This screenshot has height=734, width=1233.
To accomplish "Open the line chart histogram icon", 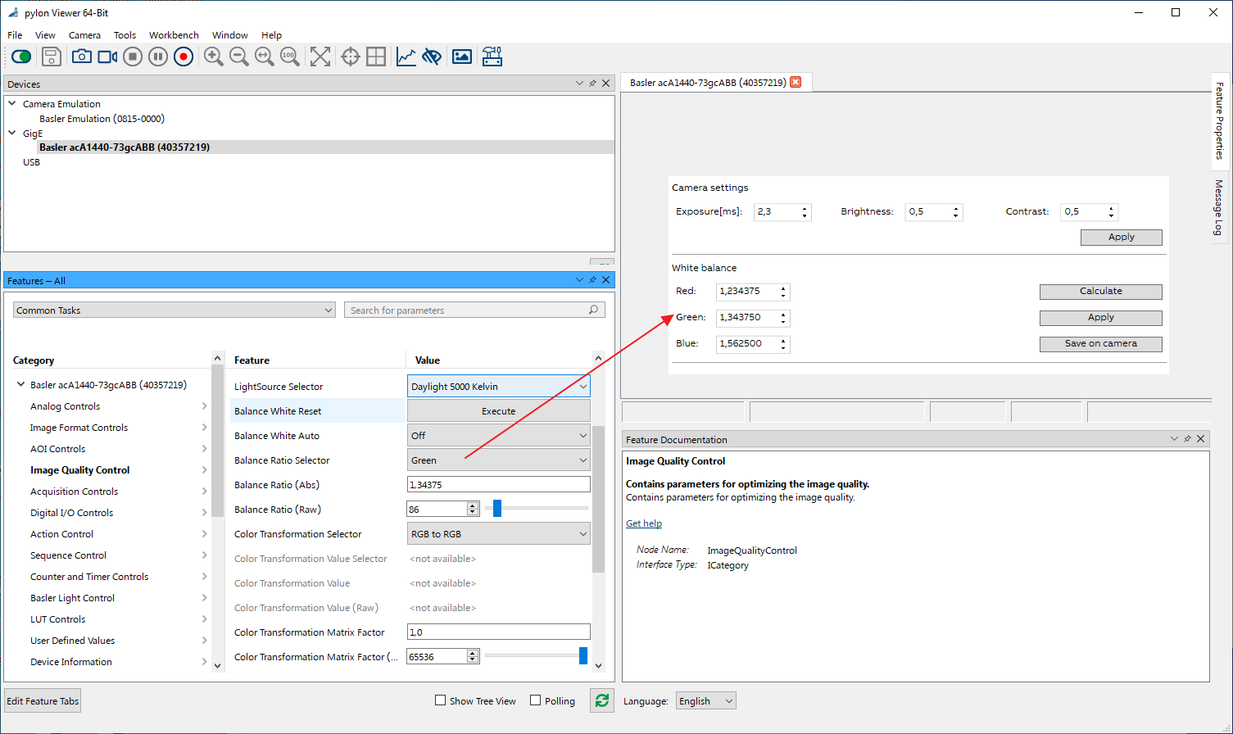I will [406, 57].
